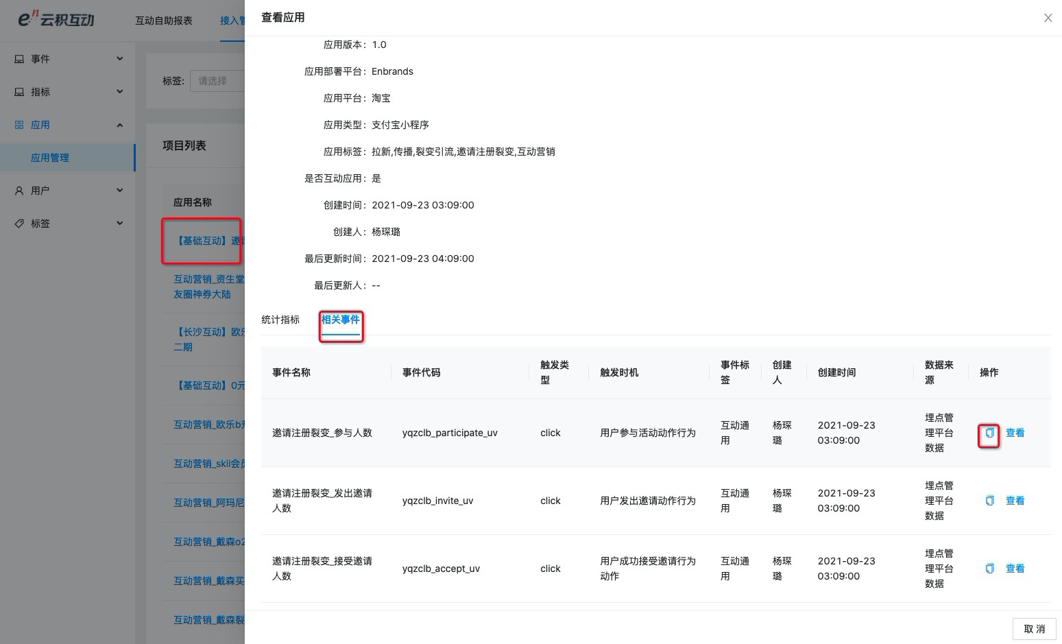
Task: Click 查看 link for 邀请注册裂变_参与人数
Action: pyautogui.click(x=1015, y=433)
